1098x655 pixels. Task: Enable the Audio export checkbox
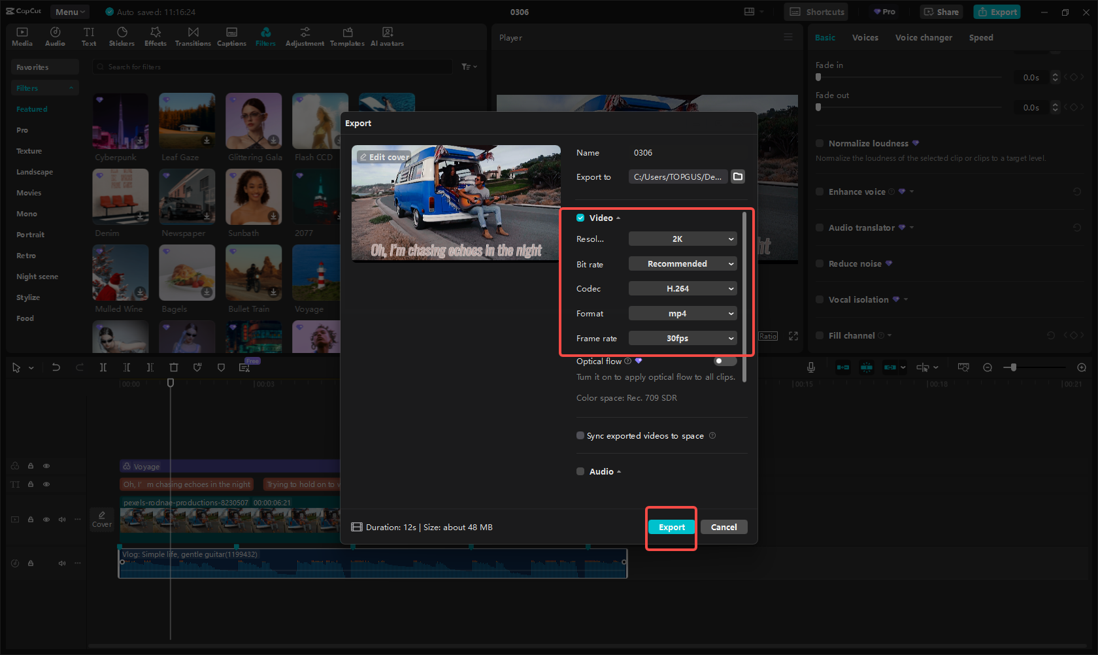[x=580, y=471]
